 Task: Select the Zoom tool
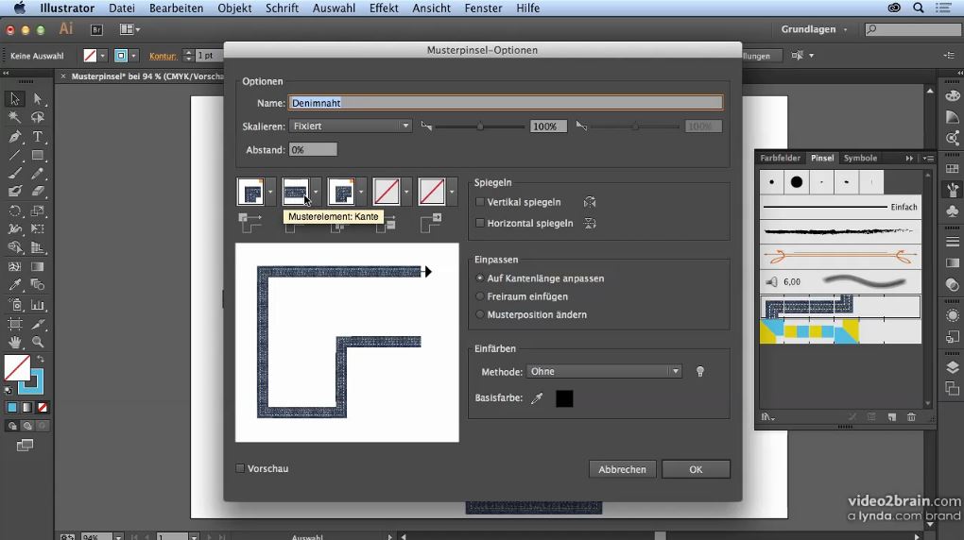coord(38,342)
